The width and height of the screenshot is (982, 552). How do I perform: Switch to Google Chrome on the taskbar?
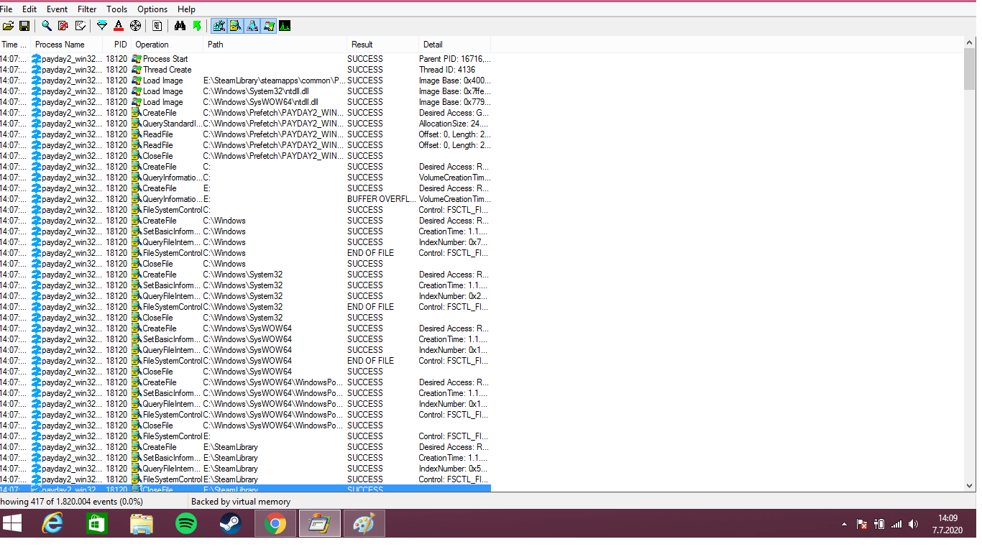pos(275,523)
